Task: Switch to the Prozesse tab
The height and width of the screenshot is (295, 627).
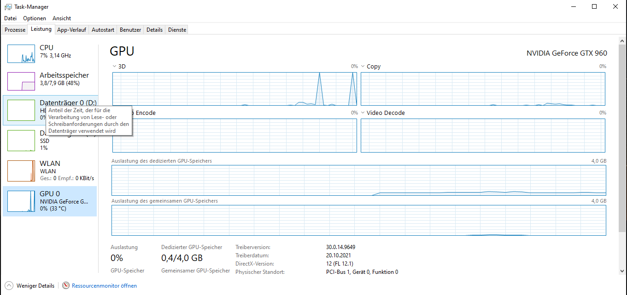Action: (x=15, y=30)
